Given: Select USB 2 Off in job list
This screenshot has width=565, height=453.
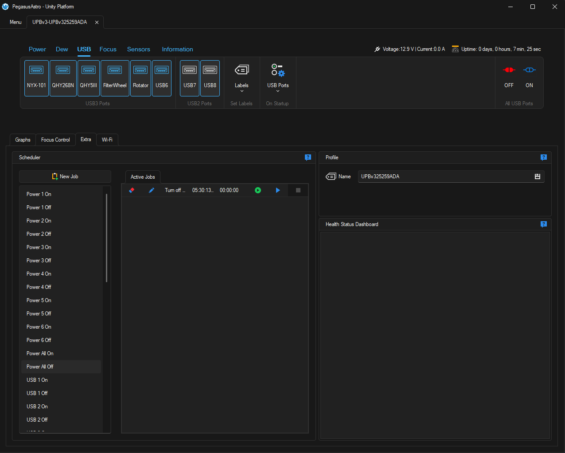Looking at the screenshot, I should coord(61,420).
